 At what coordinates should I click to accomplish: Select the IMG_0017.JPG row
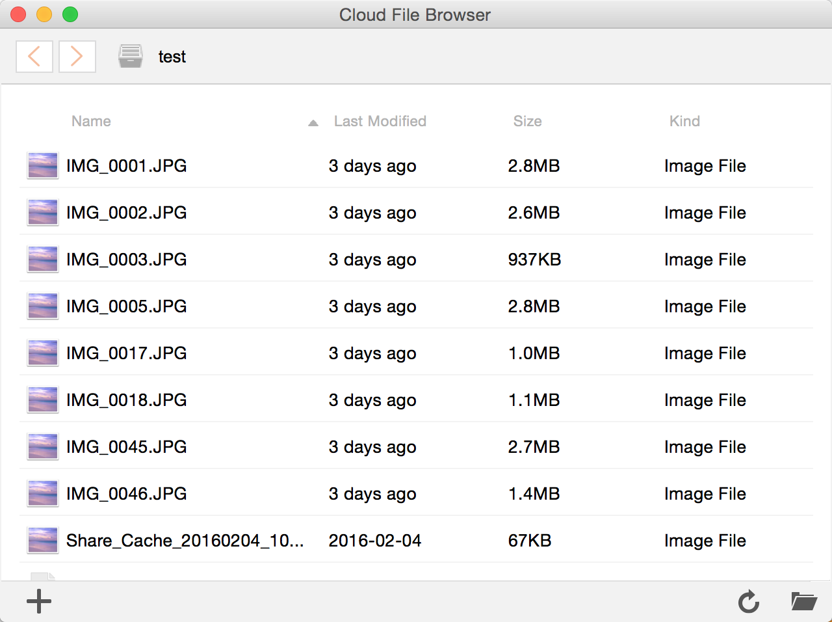[x=416, y=353]
